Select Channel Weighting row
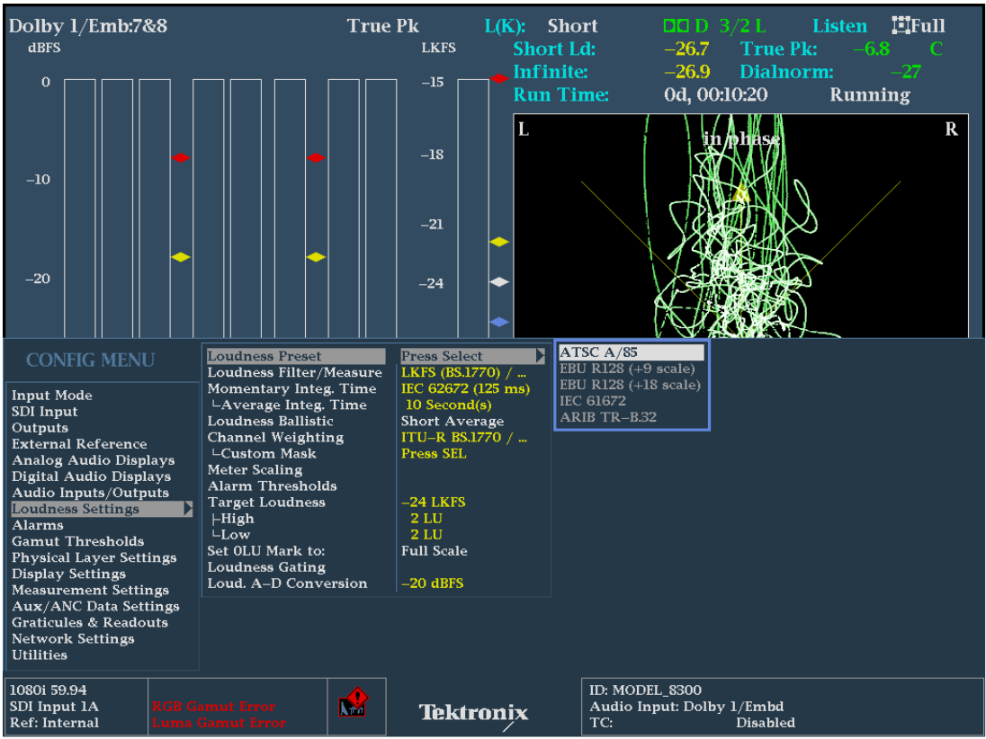986x739 pixels. (275, 437)
